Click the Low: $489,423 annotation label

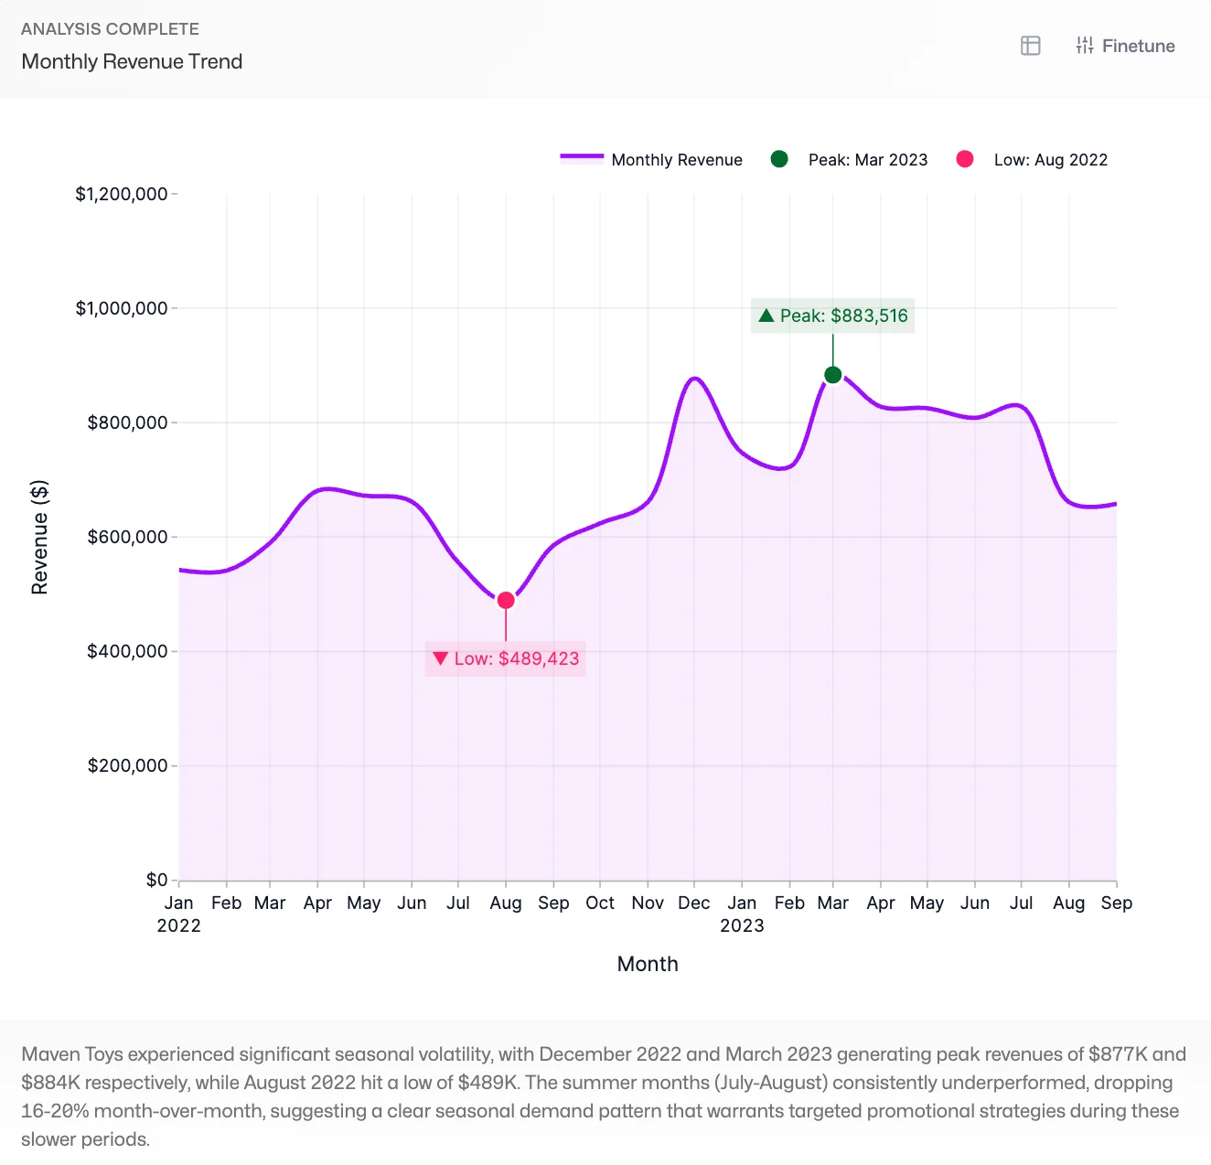pos(505,657)
